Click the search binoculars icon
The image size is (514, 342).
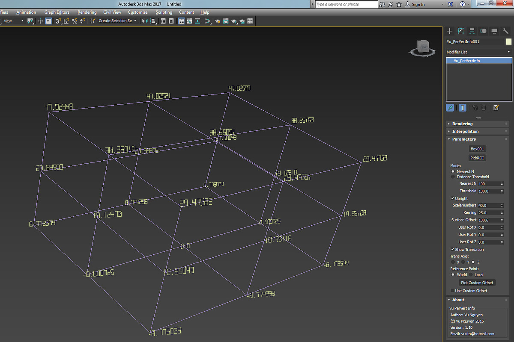point(382,4)
